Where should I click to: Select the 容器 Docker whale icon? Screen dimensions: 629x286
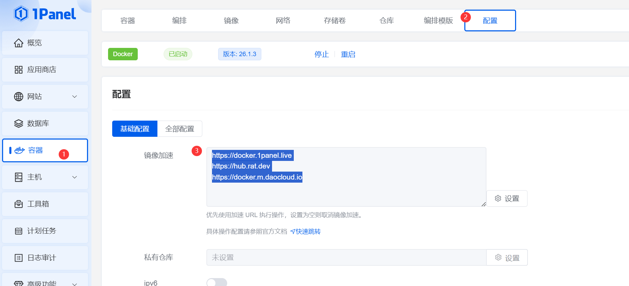20,150
